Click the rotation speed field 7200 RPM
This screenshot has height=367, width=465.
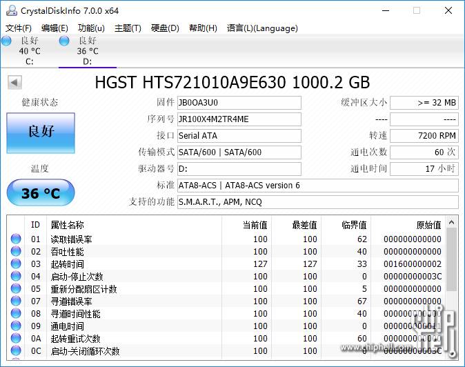424,136
